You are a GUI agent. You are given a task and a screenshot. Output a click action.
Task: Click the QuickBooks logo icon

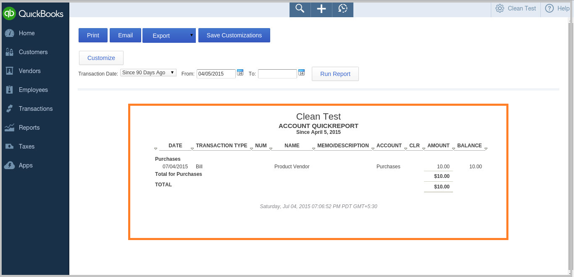point(9,13)
